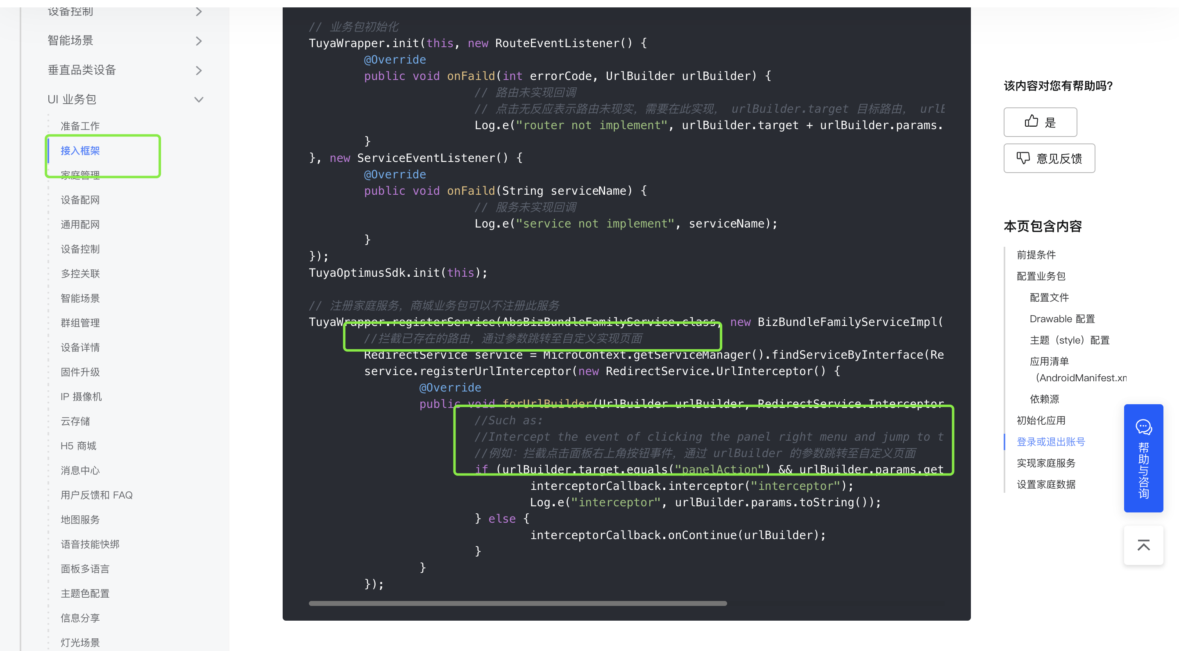Jump to 配置文件 section
Viewport: 1179px width, 651px height.
(x=1049, y=297)
